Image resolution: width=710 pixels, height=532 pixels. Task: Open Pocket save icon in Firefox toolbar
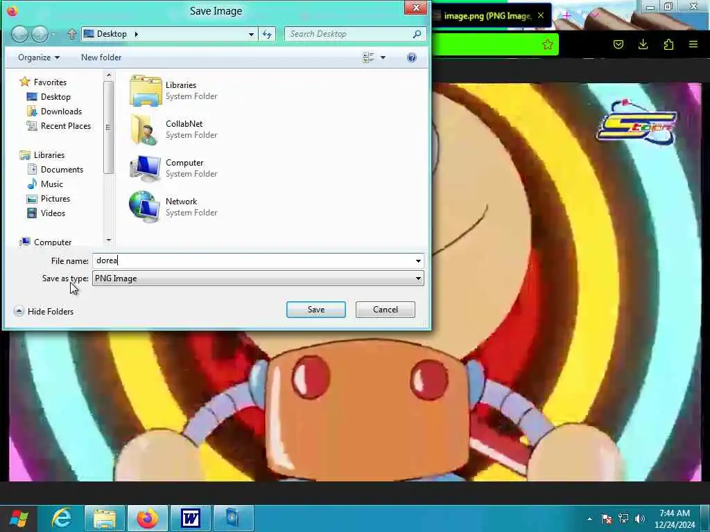pyautogui.click(x=618, y=44)
